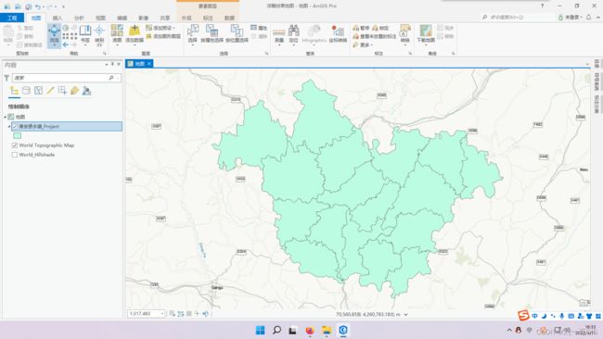603x339 pixels.
Task: Collapse the 地图 map node in Contents
Action: coord(6,117)
